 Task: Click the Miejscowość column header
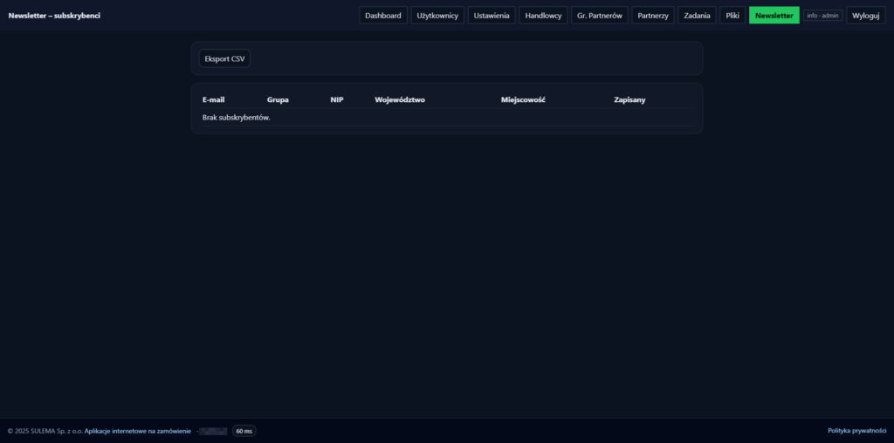pos(523,100)
